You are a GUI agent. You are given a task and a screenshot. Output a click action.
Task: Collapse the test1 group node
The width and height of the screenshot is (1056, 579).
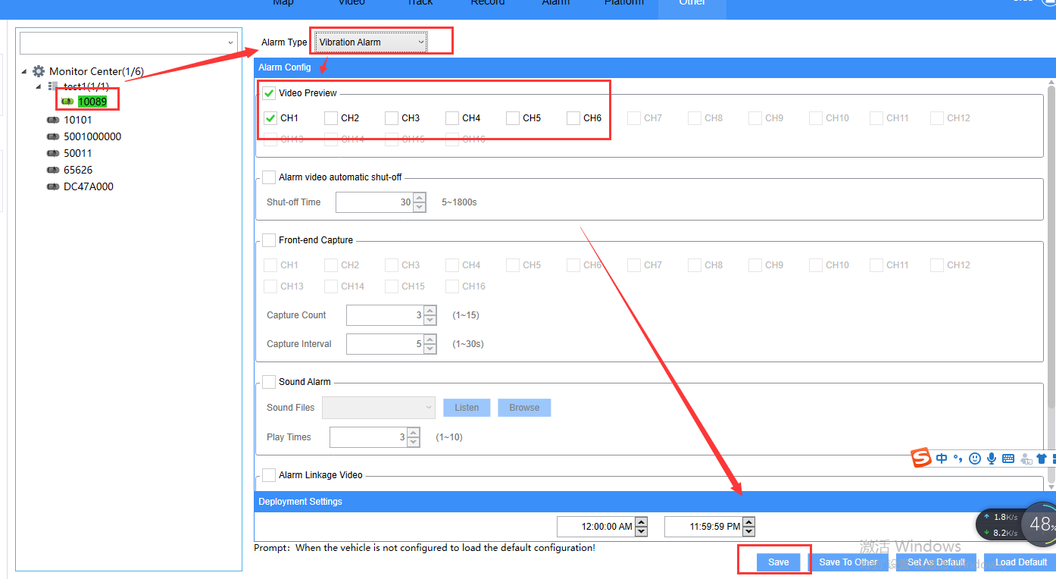[39, 86]
